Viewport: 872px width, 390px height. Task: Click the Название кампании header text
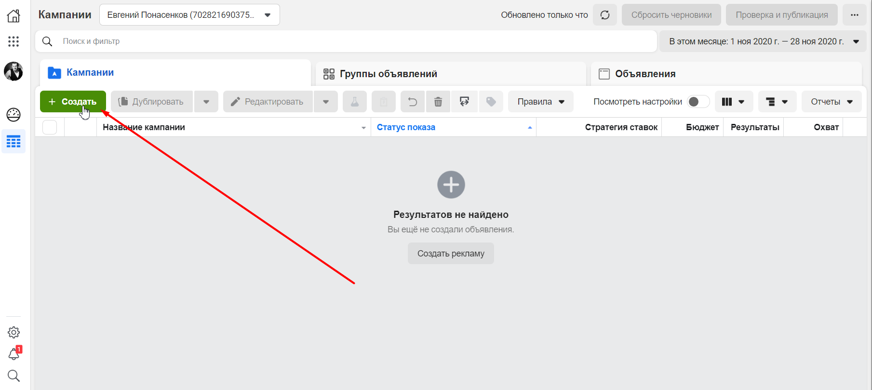coord(144,127)
